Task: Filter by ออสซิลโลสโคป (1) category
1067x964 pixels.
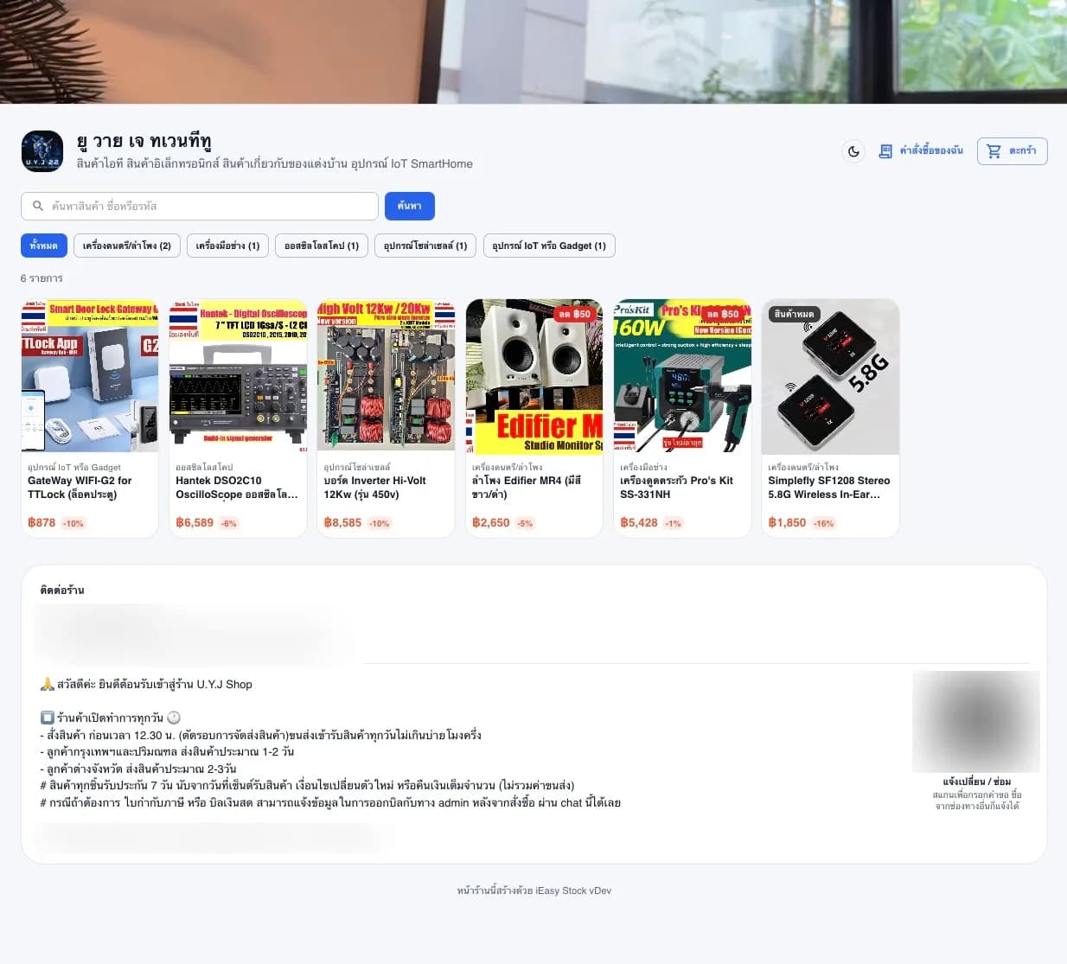Action: 322,246
